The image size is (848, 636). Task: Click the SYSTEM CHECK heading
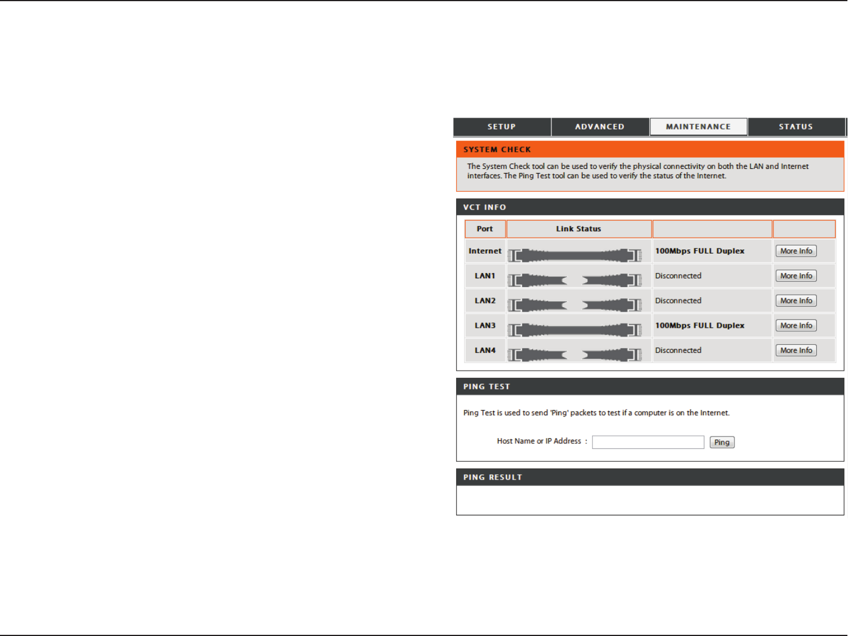click(497, 149)
